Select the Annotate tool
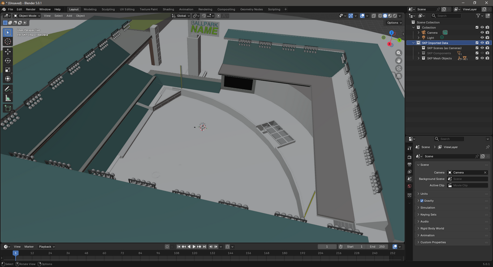Image resolution: width=493 pixels, height=267 pixels. pyautogui.click(x=8, y=89)
